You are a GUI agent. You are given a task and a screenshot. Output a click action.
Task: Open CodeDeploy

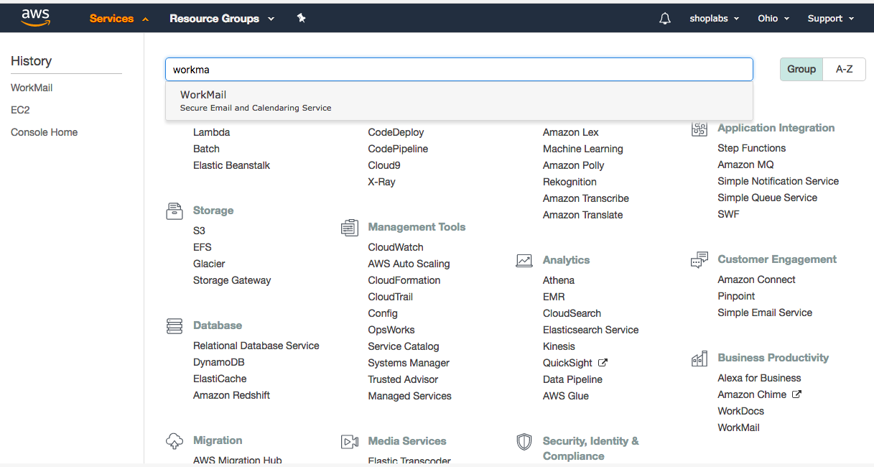click(396, 132)
